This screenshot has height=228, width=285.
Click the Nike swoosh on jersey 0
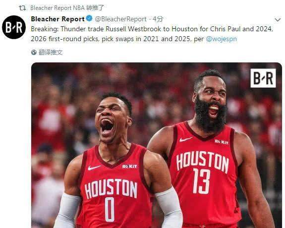[x=94, y=168]
